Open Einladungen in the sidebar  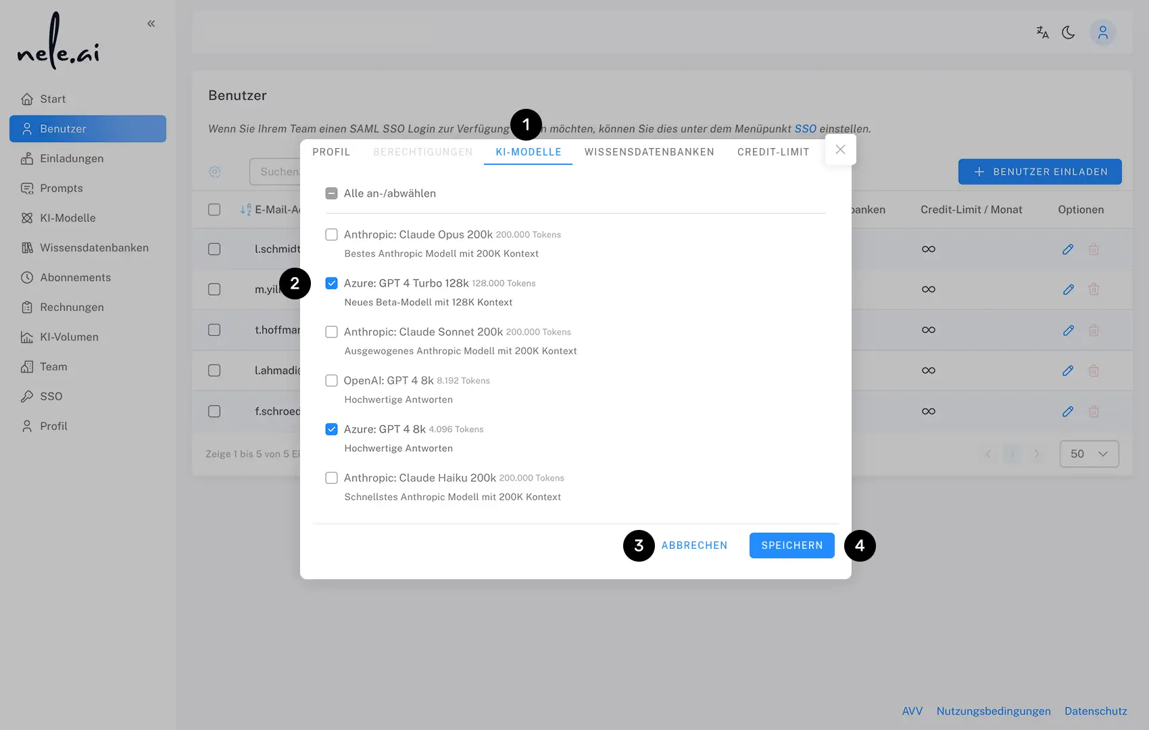click(x=88, y=158)
